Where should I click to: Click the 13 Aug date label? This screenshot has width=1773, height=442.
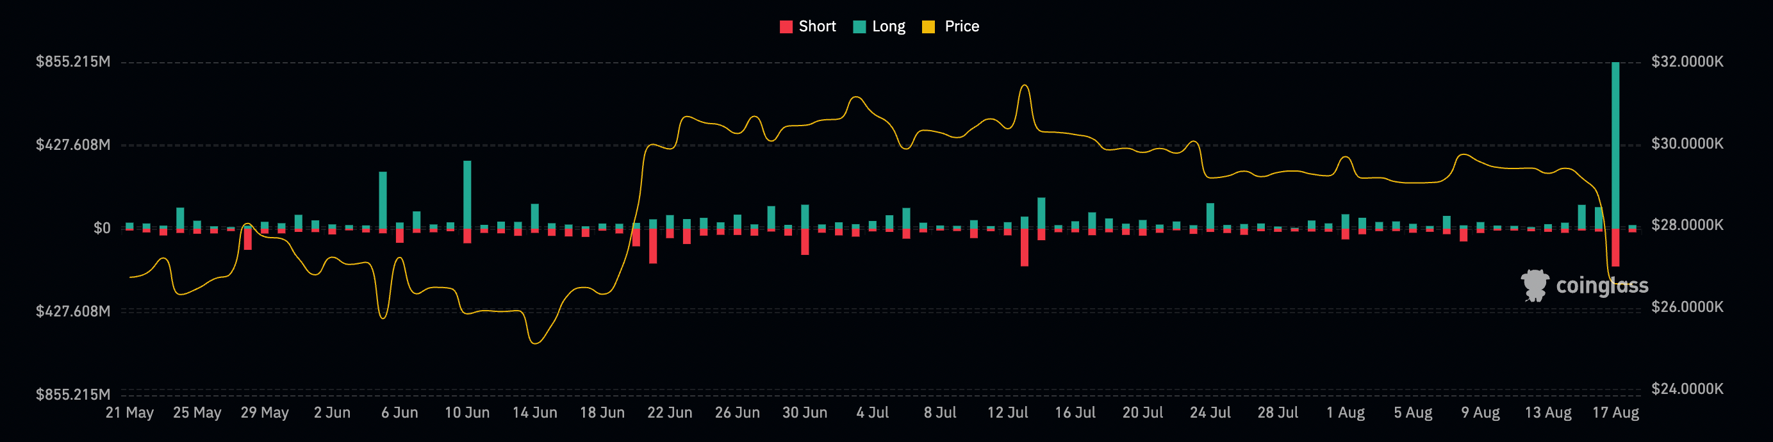pos(1548,413)
